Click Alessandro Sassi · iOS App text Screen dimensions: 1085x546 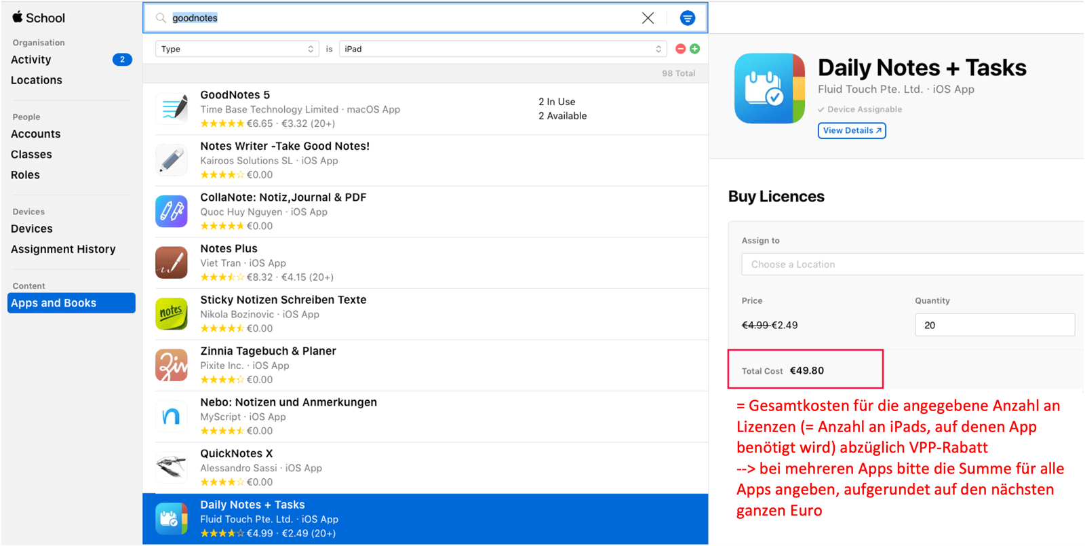click(261, 468)
